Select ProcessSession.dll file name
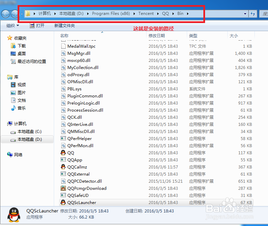This screenshot has height=226, width=268. click(x=85, y=110)
